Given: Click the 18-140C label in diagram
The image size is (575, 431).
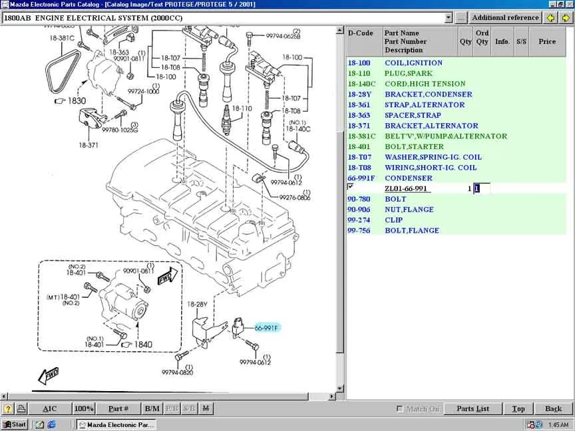Looking at the screenshot, I should 297,129.
